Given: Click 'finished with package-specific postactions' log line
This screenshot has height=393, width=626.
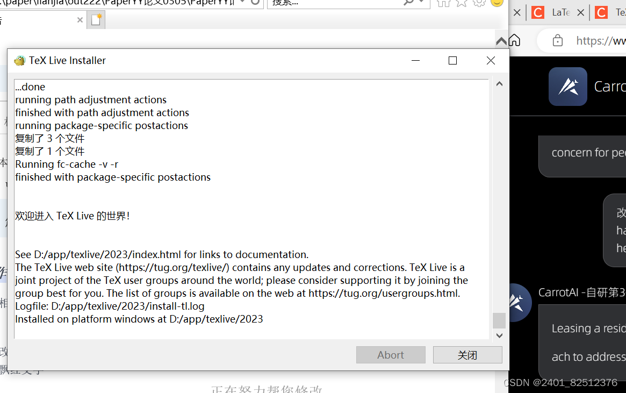Looking at the screenshot, I should point(113,177).
